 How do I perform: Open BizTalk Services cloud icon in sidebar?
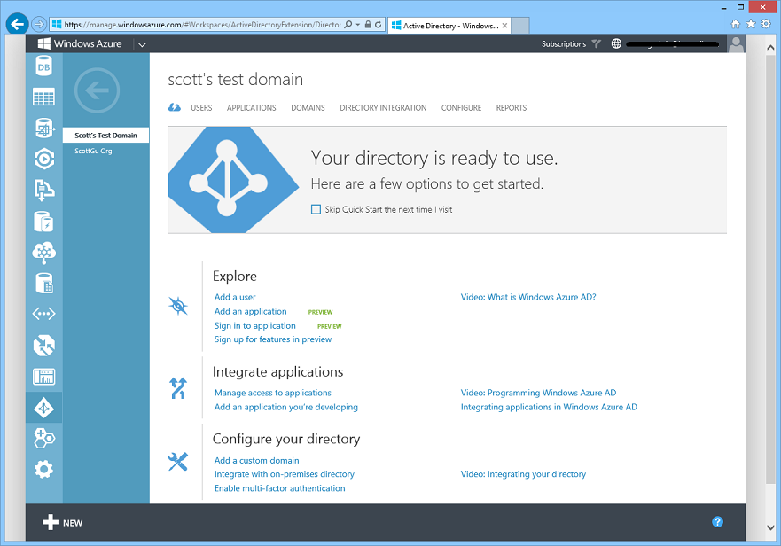point(43,253)
